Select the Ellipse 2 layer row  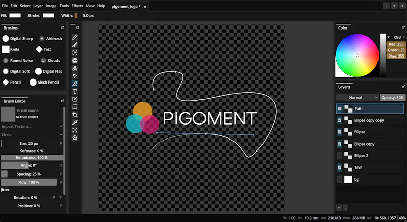pyautogui.click(x=370, y=156)
